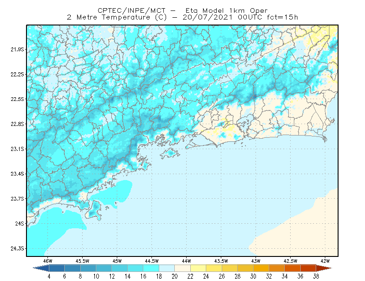Image resolution: width=365 pixels, height=281 pixels.
Task: Click the dark red swatch between 36 and 38
Action: click(x=308, y=268)
